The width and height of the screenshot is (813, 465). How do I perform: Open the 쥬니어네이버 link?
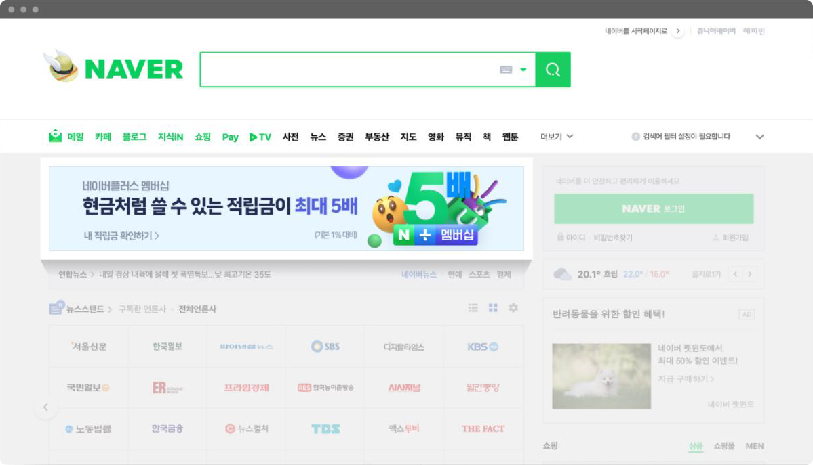(716, 31)
